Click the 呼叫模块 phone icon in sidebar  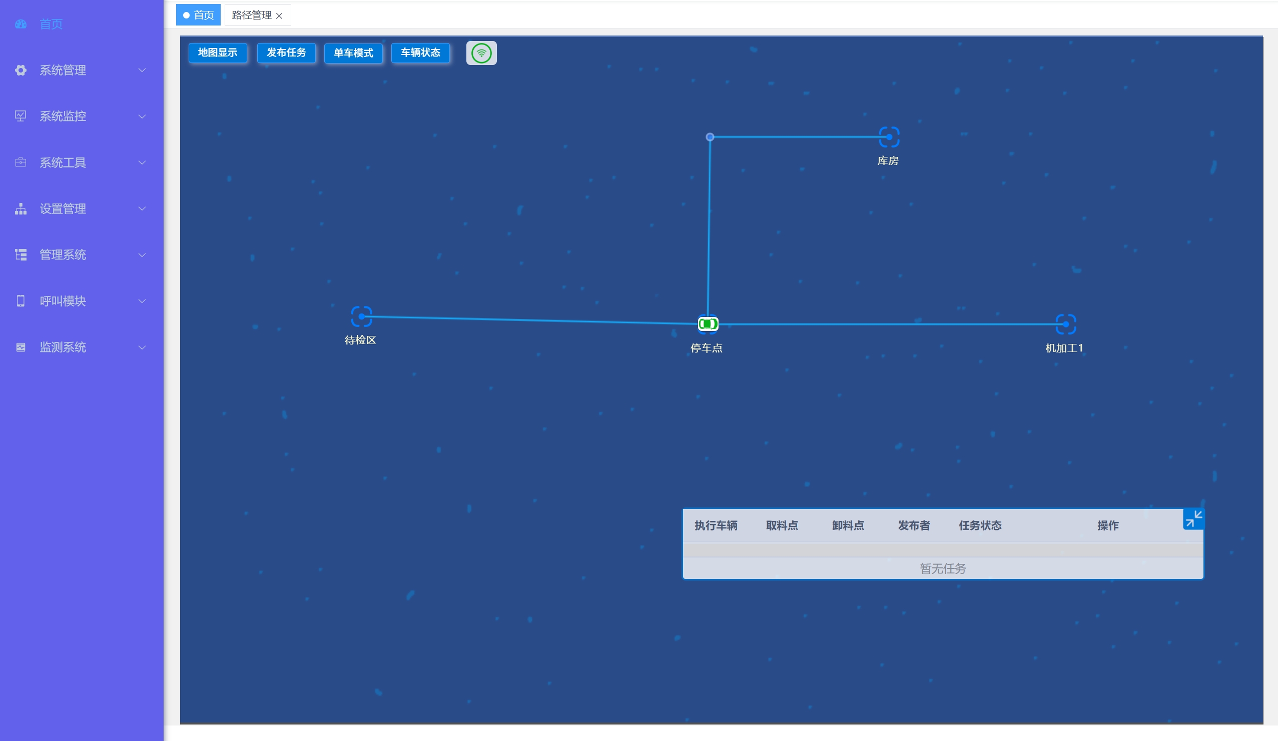(x=21, y=301)
